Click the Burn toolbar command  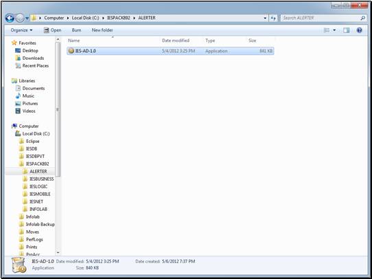pyautogui.click(x=76, y=30)
